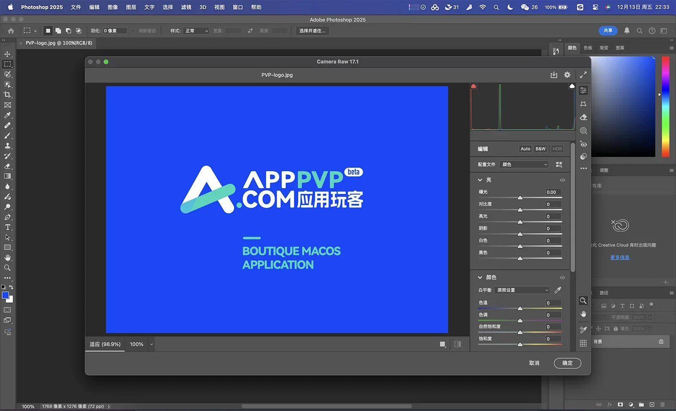Click the B&W button

pyautogui.click(x=540, y=149)
